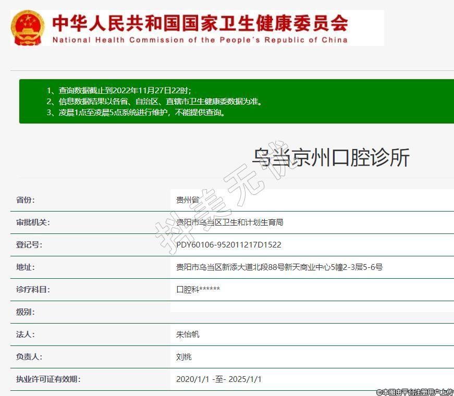This screenshot has width=454, height=396.
Task: Select the registration number PDY60106-952011217D1522
Action: (229, 245)
